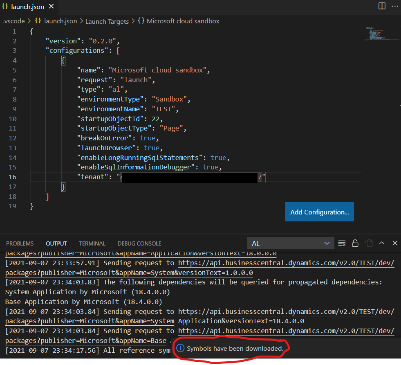Viewport: 401px width, 365px height.
Task: Click the "TEST" environmentName value
Action: (164, 109)
